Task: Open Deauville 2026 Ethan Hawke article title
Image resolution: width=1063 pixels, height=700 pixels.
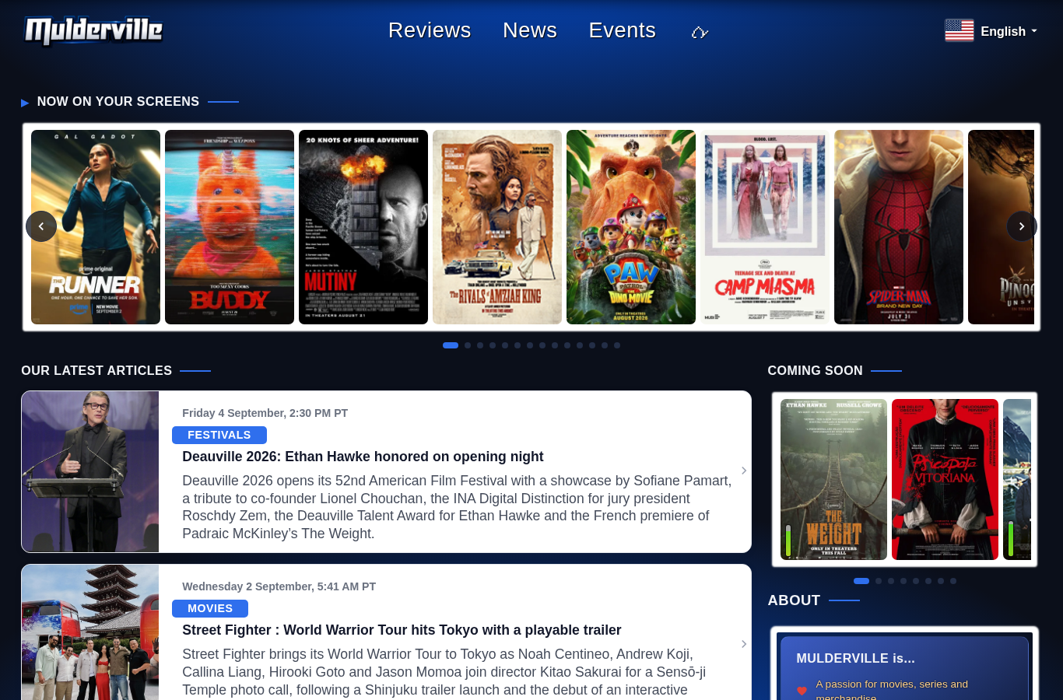Action: coord(363,457)
